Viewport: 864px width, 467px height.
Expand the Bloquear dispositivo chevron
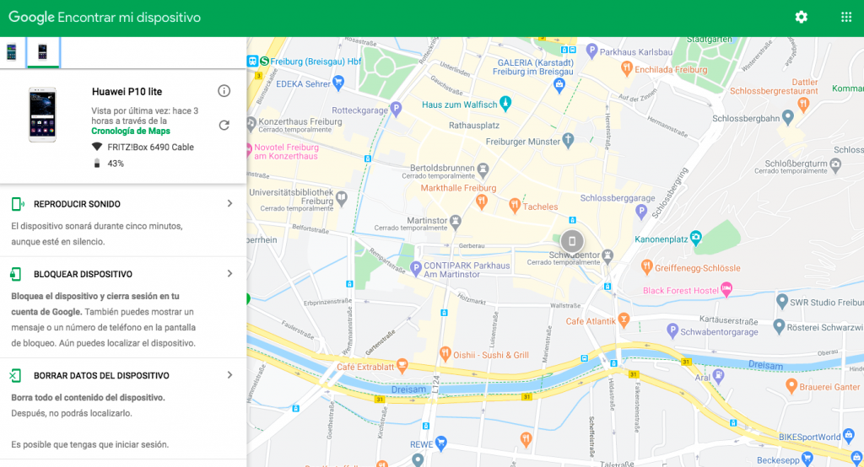(229, 274)
